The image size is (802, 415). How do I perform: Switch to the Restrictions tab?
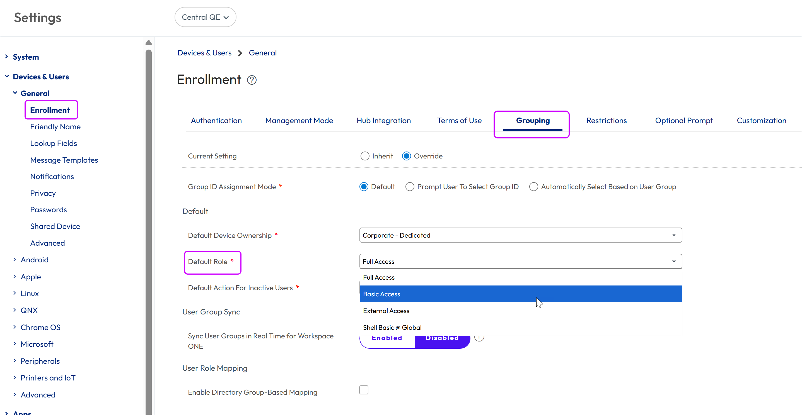point(607,121)
